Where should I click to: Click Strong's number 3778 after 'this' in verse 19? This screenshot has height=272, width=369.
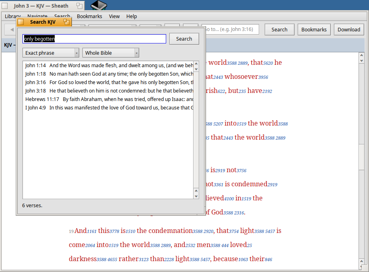click(x=114, y=231)
